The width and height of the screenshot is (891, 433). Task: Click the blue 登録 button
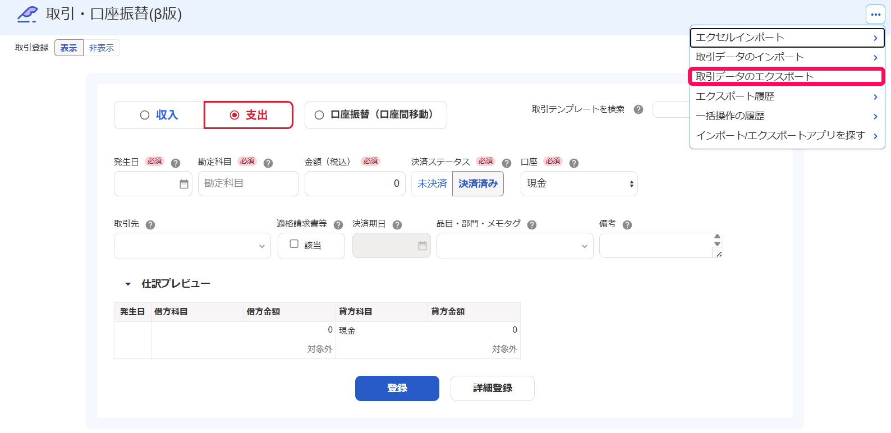(397, 388)
